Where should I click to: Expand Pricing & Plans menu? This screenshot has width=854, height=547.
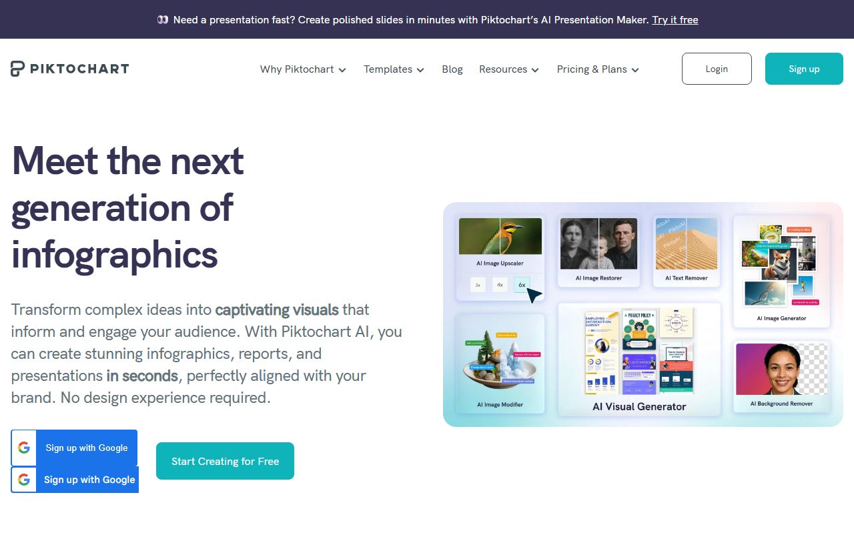click(598, 69)
